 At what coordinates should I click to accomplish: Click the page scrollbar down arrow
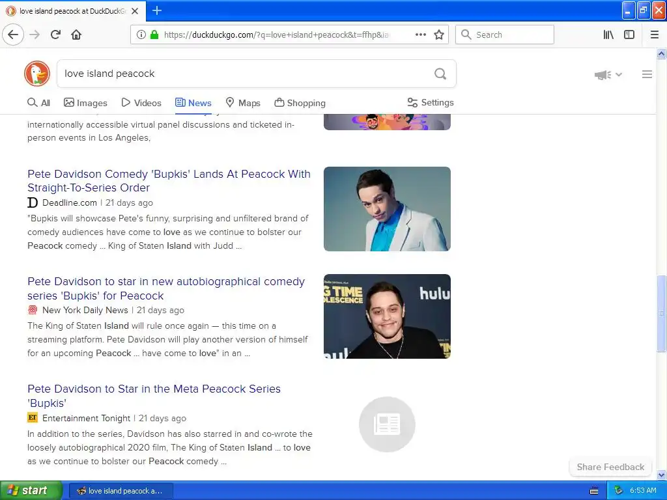[661, 475]
